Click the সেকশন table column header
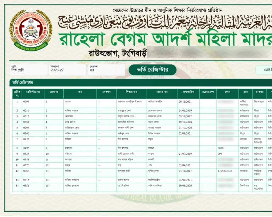The height and width of the screenshot is (217, 272). [107, 93]
